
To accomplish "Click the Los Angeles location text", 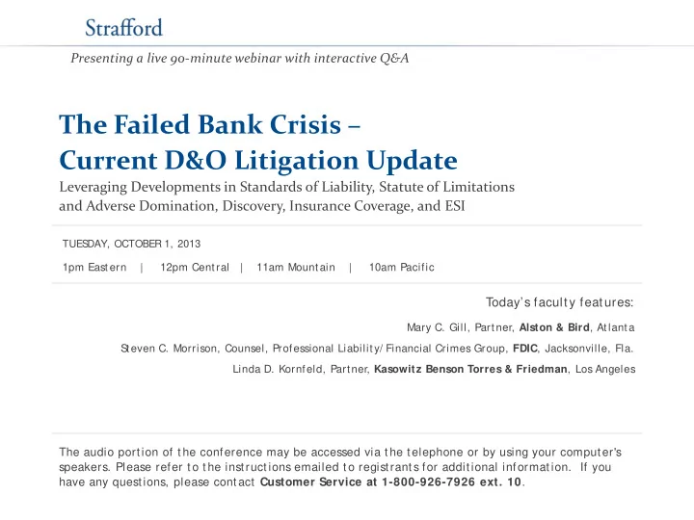I will pos(605,369).
